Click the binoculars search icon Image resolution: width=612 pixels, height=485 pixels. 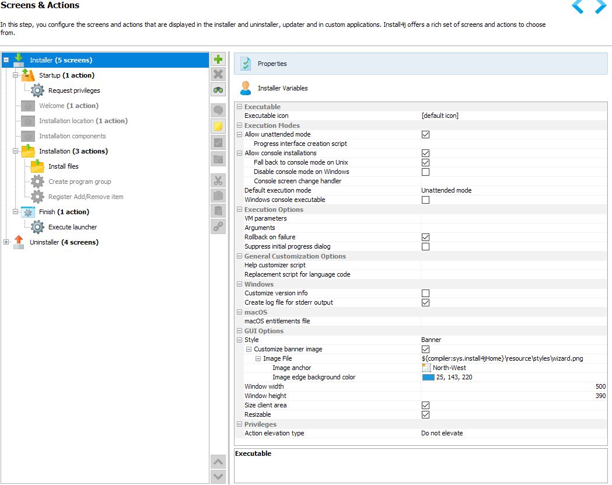click(218, 90)
